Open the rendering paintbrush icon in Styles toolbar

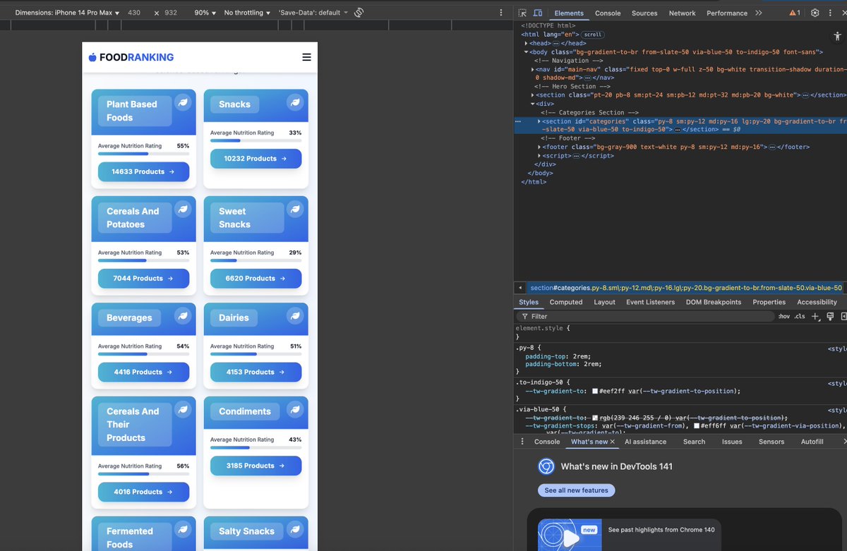(830, 317)
